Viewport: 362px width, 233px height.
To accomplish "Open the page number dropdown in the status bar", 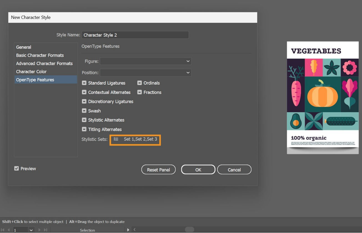I will [31, 230].
